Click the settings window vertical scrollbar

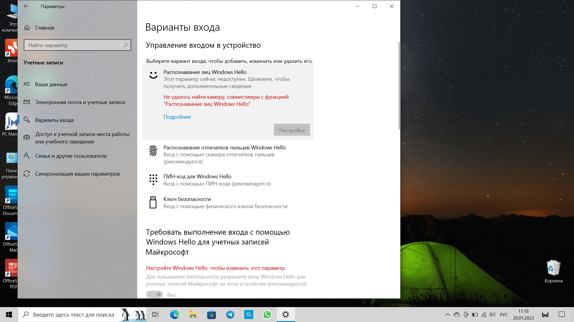[x=399, y=86]
